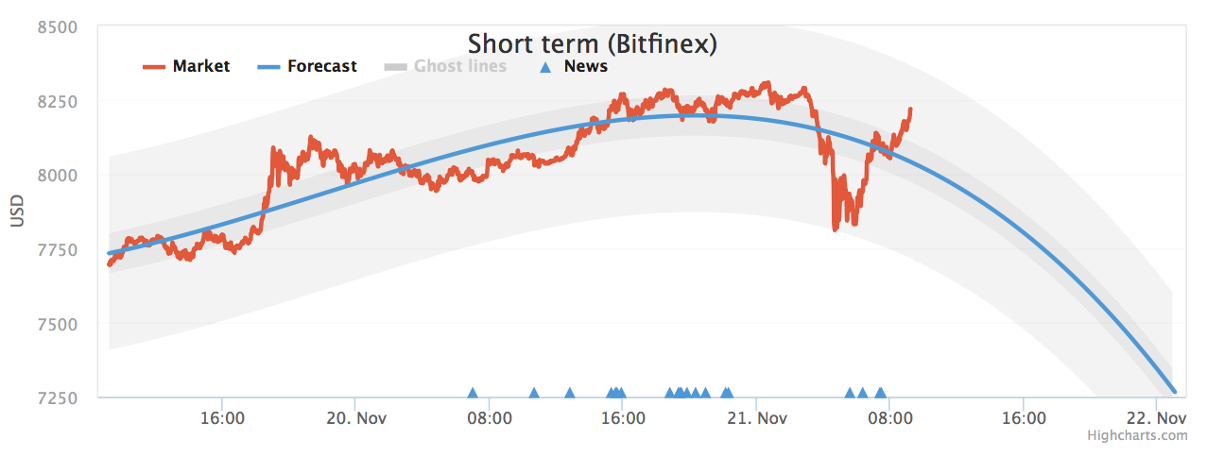Hide the Forecast series via legend label
Screen dimensions: 1207x457
click(x=321, y=66)
